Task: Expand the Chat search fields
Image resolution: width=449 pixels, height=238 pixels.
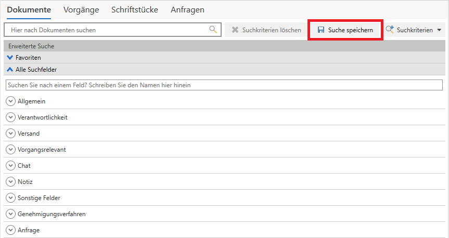Action: pyautogui.click(x=10, y=165)
